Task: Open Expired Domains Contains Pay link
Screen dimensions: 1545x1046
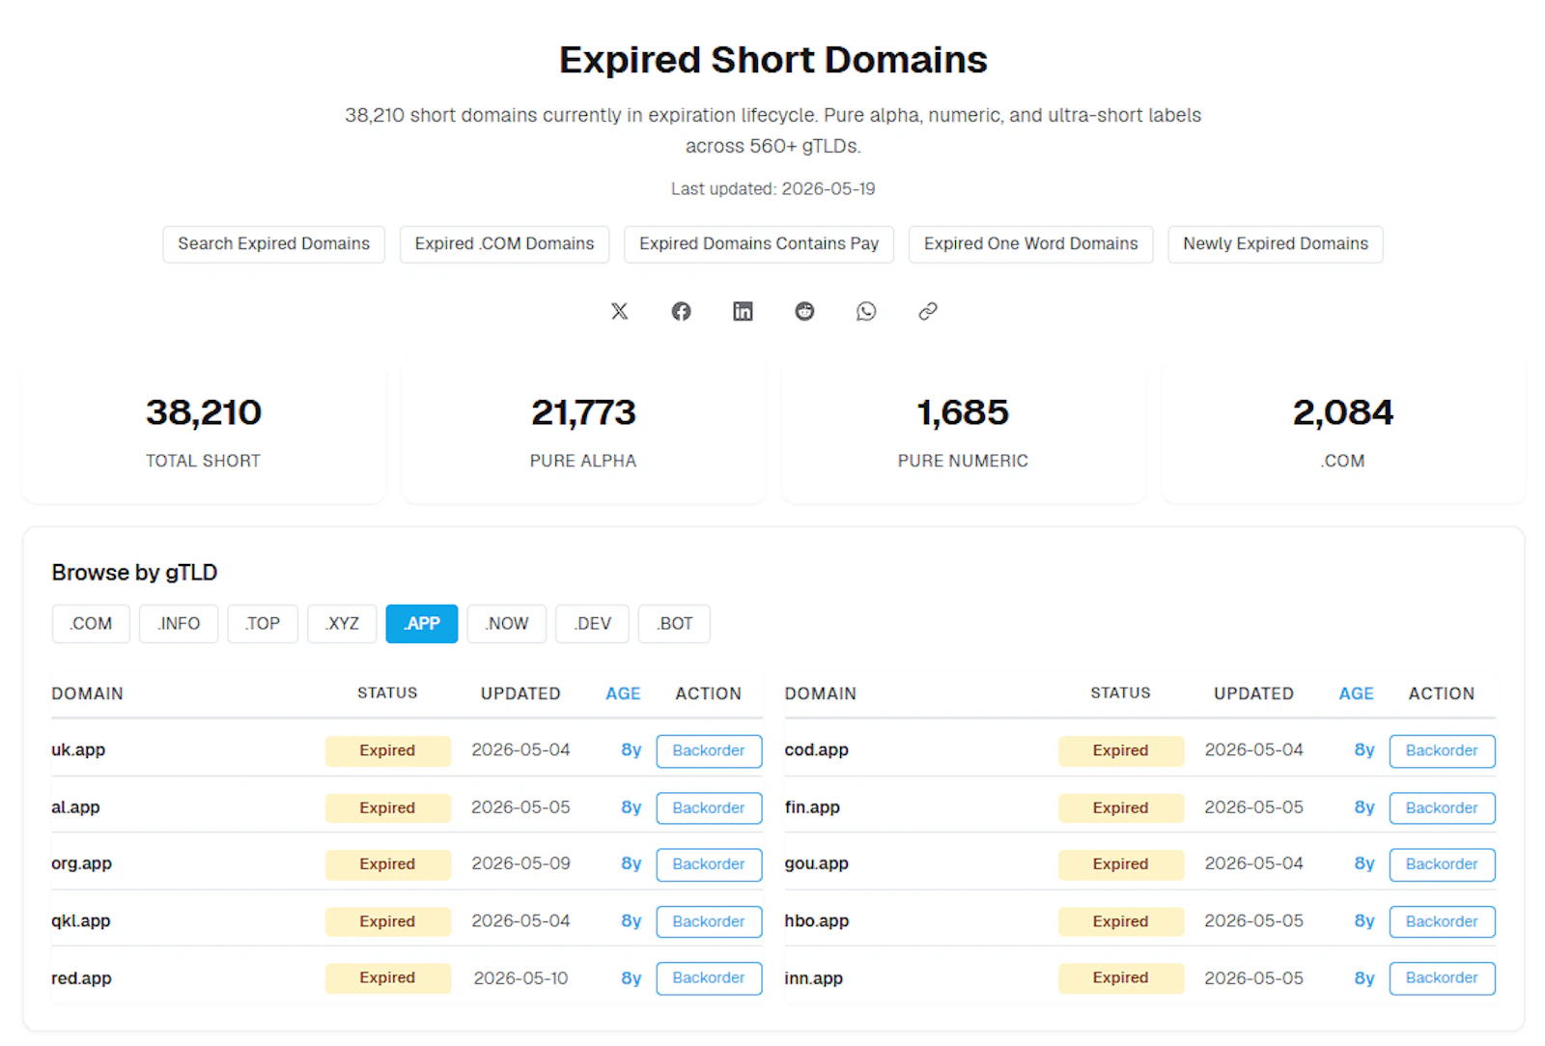Action: pyautogui.click(x=759, y=244)
